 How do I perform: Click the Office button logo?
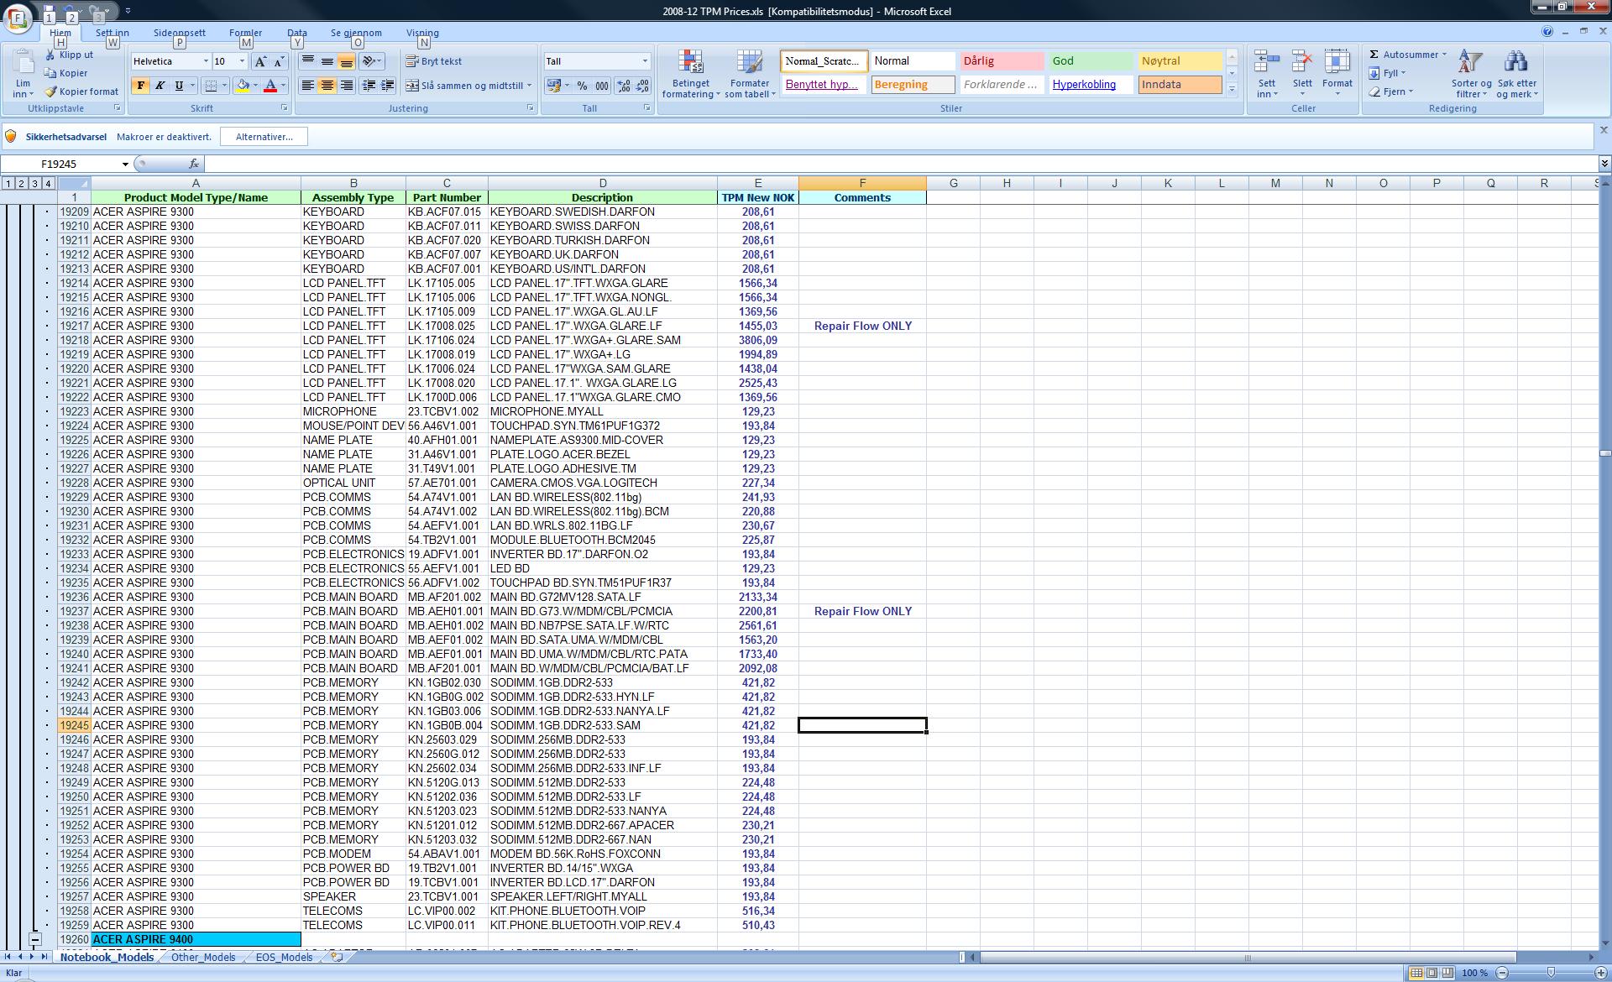pos(18,17)
